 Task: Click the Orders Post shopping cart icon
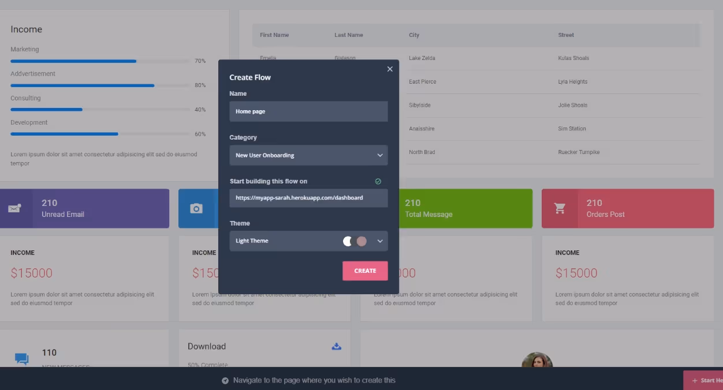click(x=560, y=208)
